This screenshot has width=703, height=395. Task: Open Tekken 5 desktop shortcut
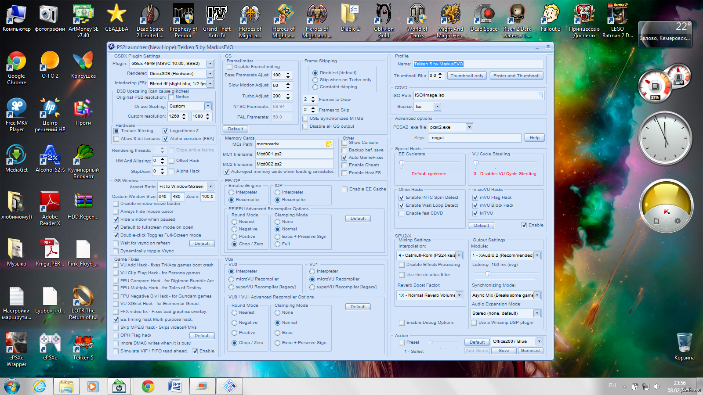[x=83, y=346]
